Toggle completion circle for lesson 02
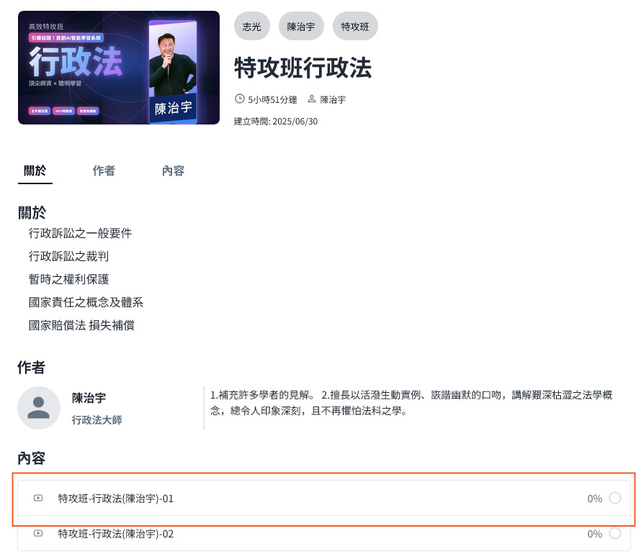 (615, 533)
